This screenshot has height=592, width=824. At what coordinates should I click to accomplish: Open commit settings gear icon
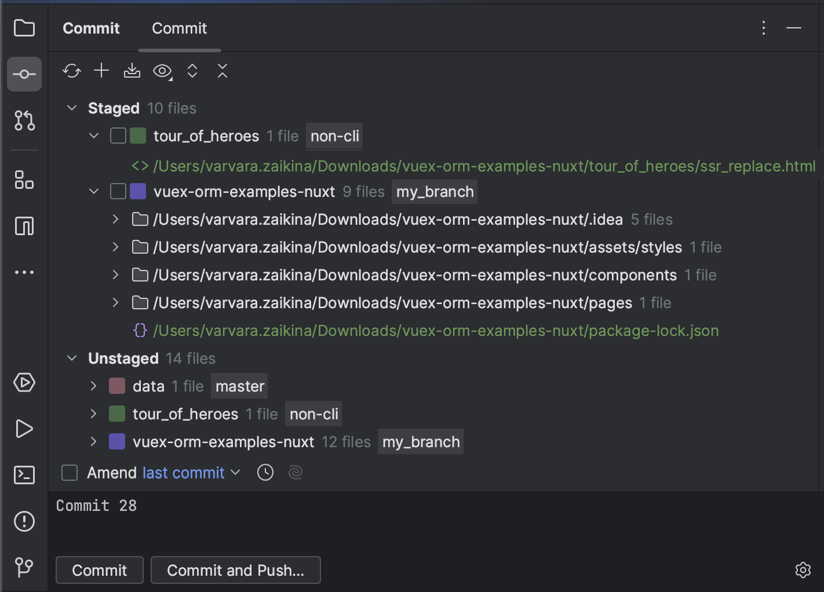(x=803, y=570)
